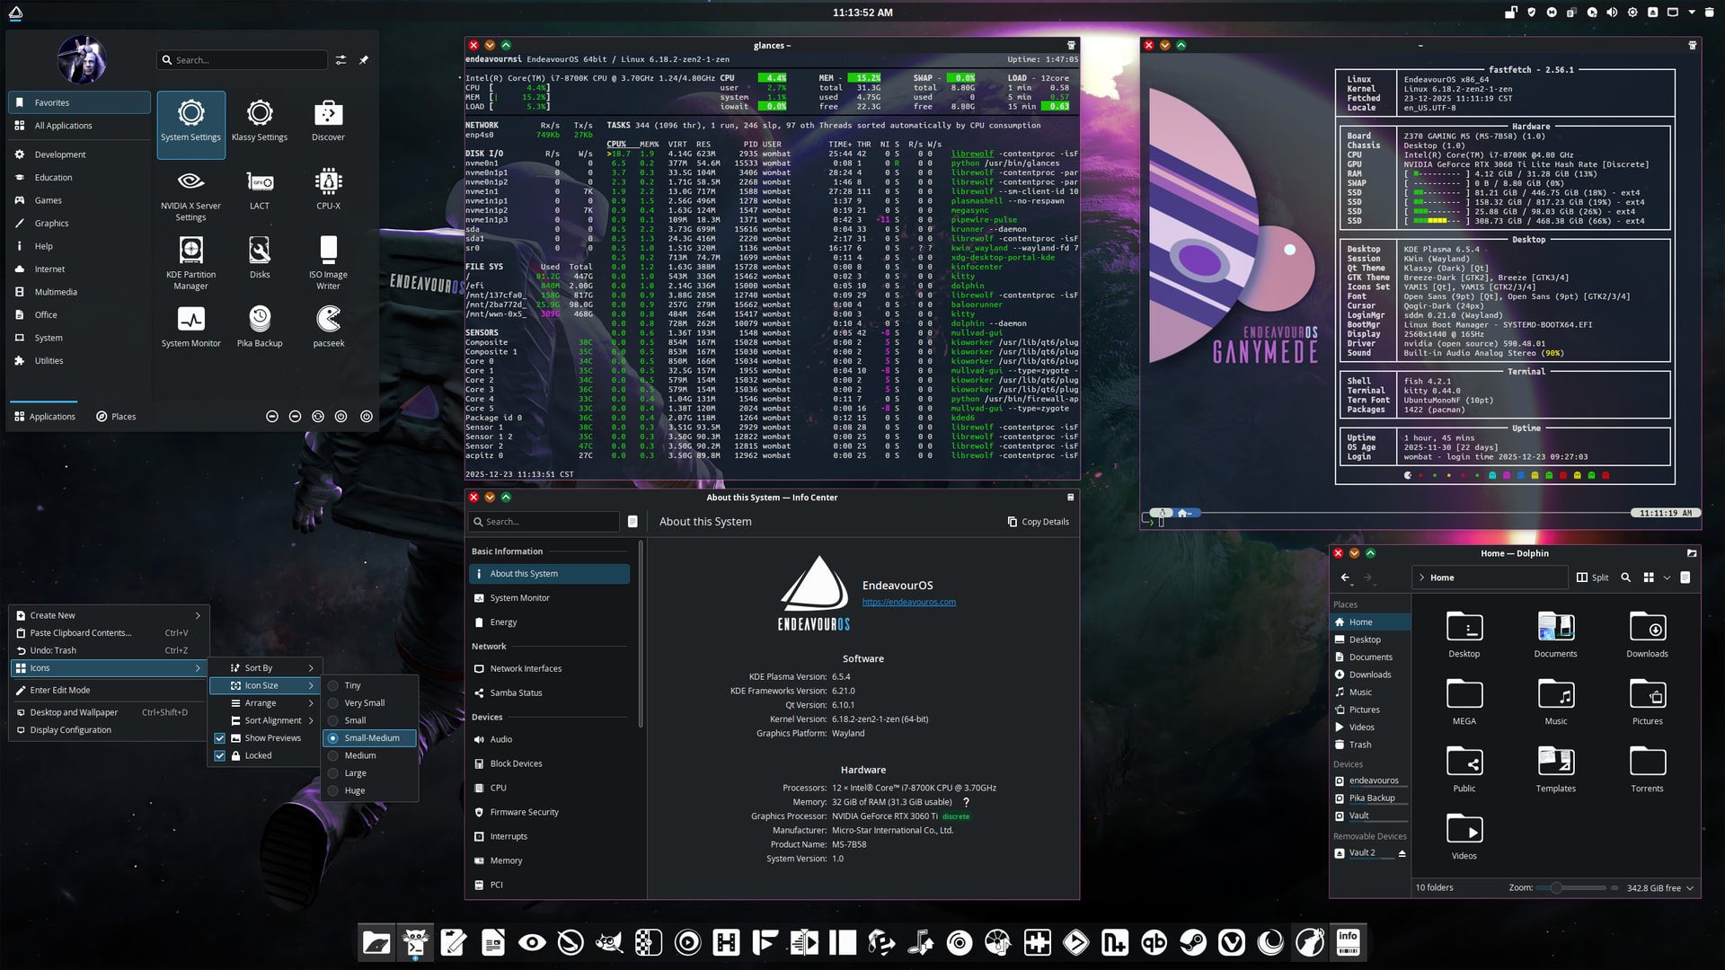Launch System Monitor from launcher favorites
Image resolution: width=1725 pixels, height=970 pixels.
click(190, 327)
